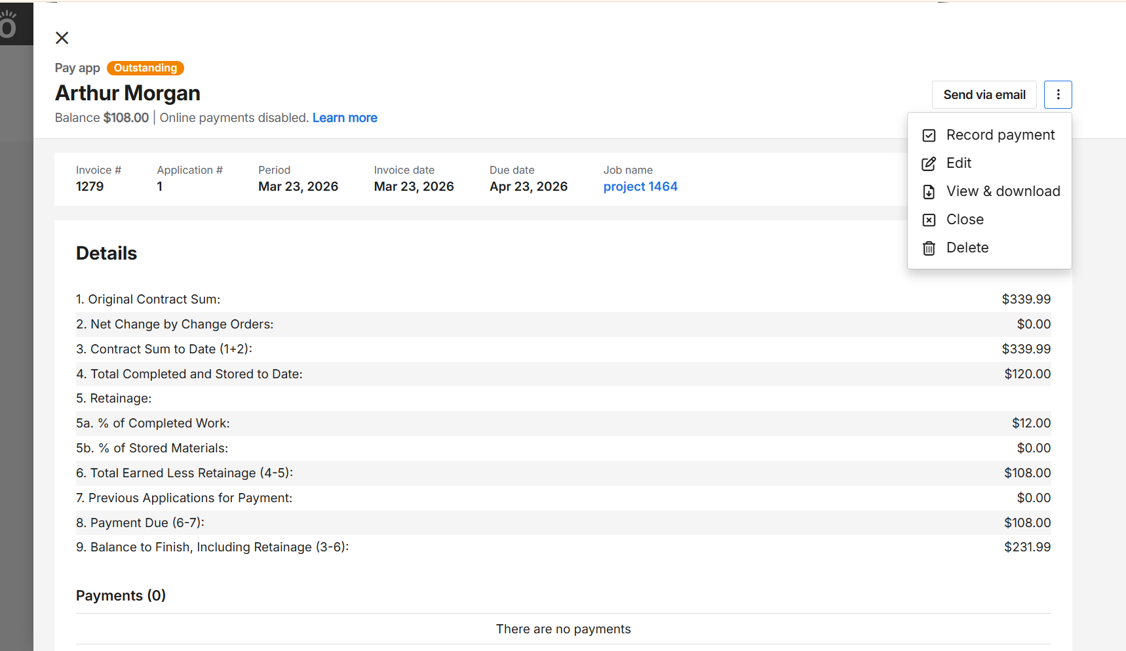Image resolution: width=1126 pixels, height=651 pixels.
Task: Open the project 1464 job link
Action: tap(640, 187)
